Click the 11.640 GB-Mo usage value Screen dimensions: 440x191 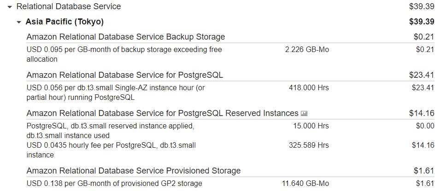pyautogui.click(x=305, y=184)
